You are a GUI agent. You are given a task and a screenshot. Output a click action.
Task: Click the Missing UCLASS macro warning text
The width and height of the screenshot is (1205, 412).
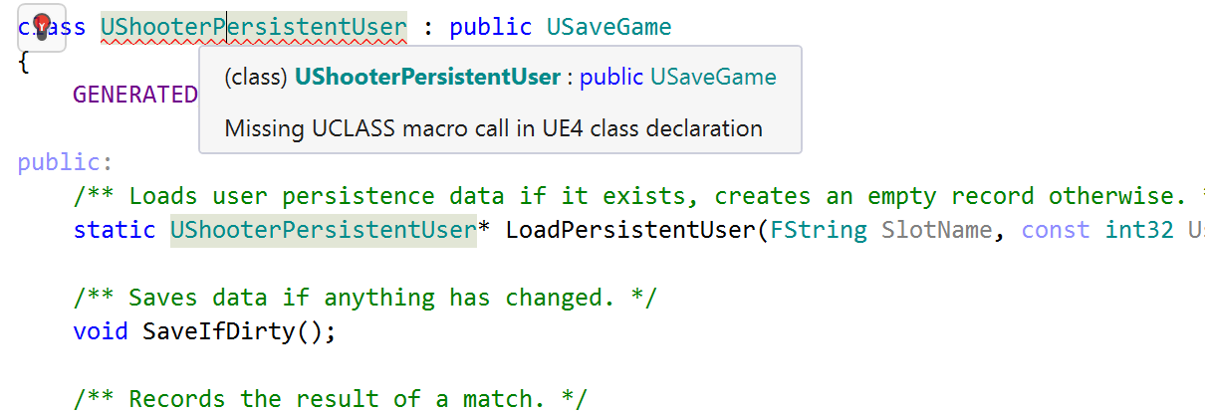[x=493, y=128]
